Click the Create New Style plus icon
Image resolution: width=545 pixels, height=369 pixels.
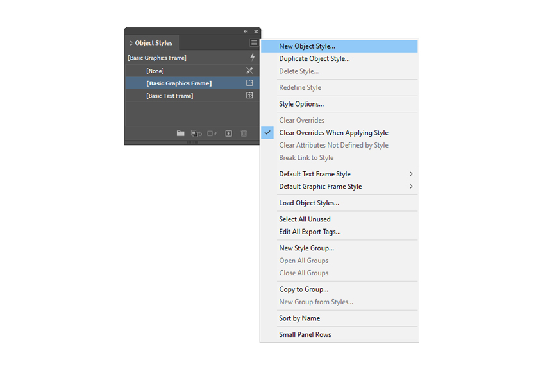[229, 133]
